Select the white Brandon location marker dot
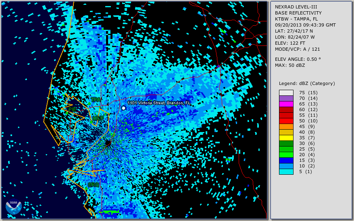 123,108
